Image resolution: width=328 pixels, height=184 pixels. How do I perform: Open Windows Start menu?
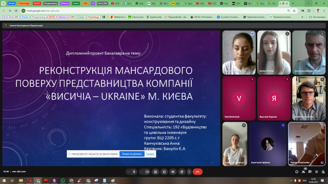point(4,180)
